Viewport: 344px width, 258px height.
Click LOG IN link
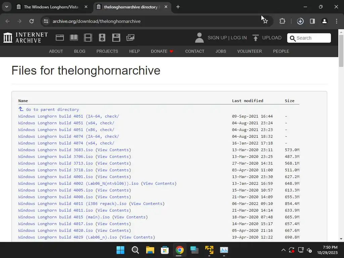(x=239, y=38)
